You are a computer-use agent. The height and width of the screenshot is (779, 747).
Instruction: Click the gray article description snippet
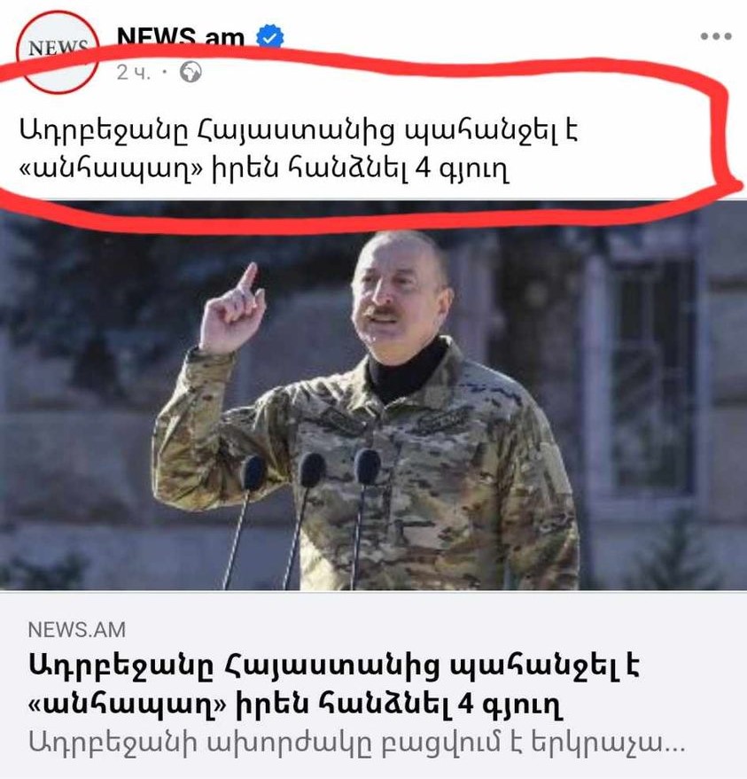tap(356, 744)
